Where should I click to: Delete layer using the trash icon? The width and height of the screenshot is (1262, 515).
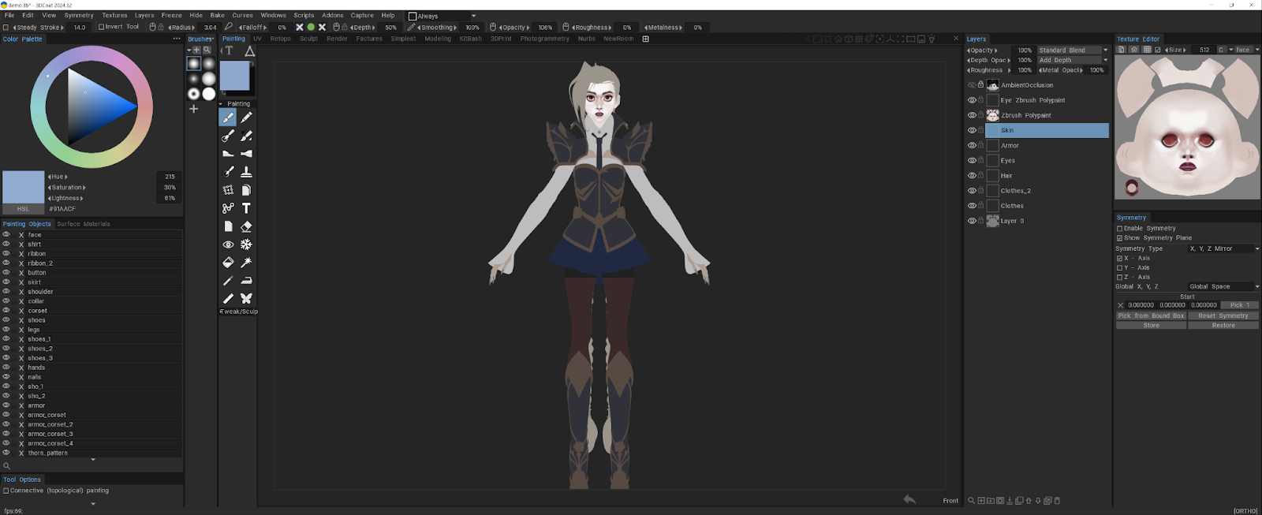[1057, 501]
